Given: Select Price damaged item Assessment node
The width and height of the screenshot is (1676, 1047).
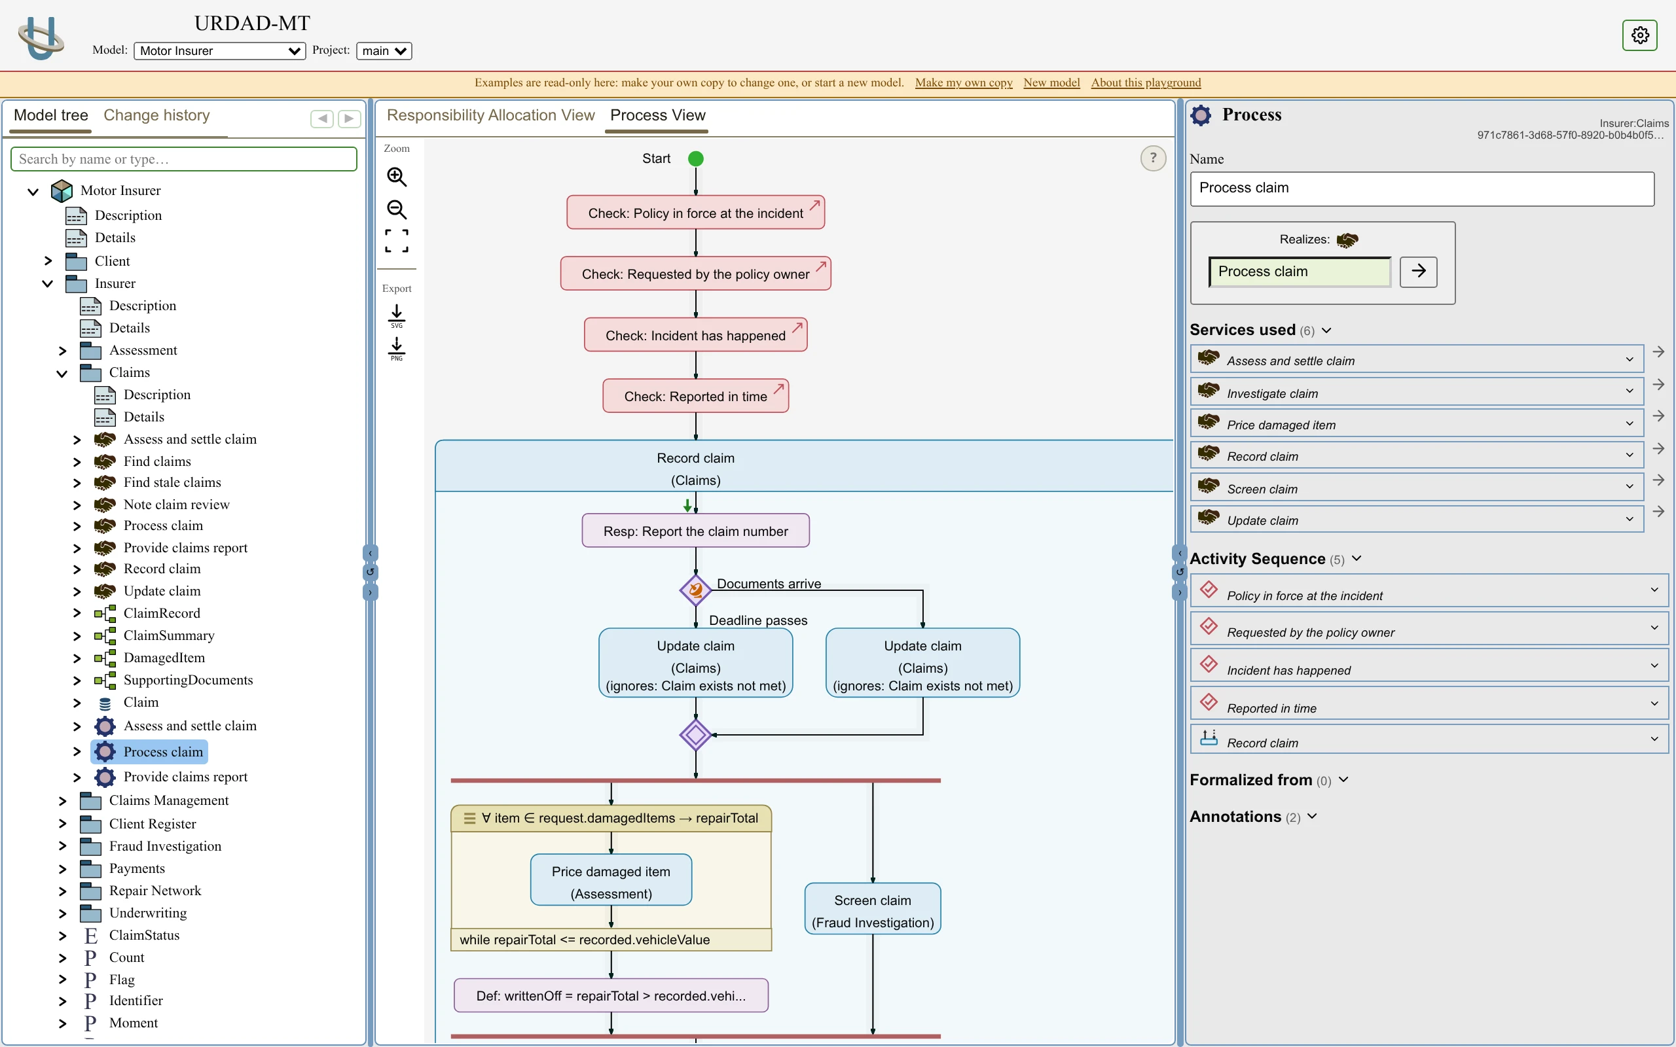Looking at the screenshot, I should pos(611,880).
